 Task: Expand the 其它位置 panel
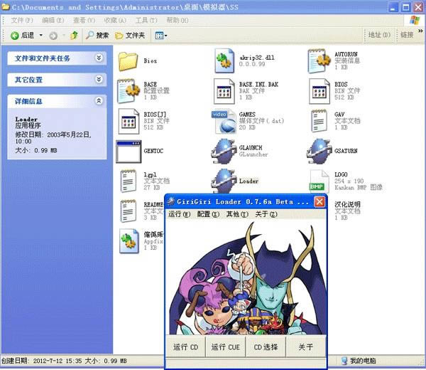click(x=99, y=79)
